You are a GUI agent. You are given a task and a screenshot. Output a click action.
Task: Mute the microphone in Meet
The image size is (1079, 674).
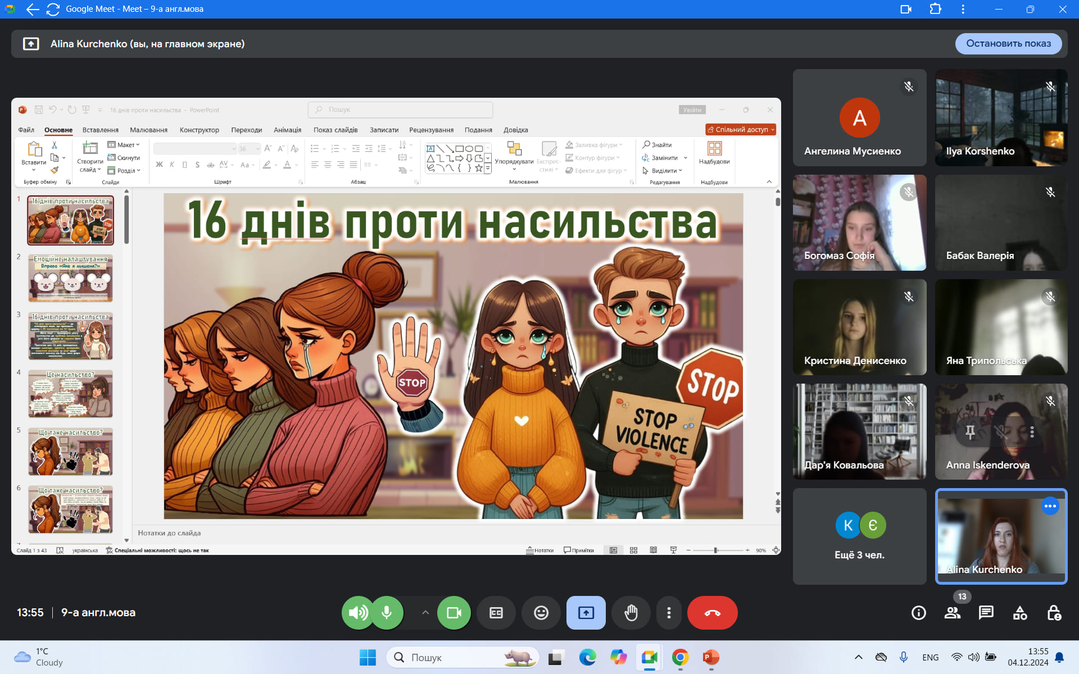(x=387, y=612)
